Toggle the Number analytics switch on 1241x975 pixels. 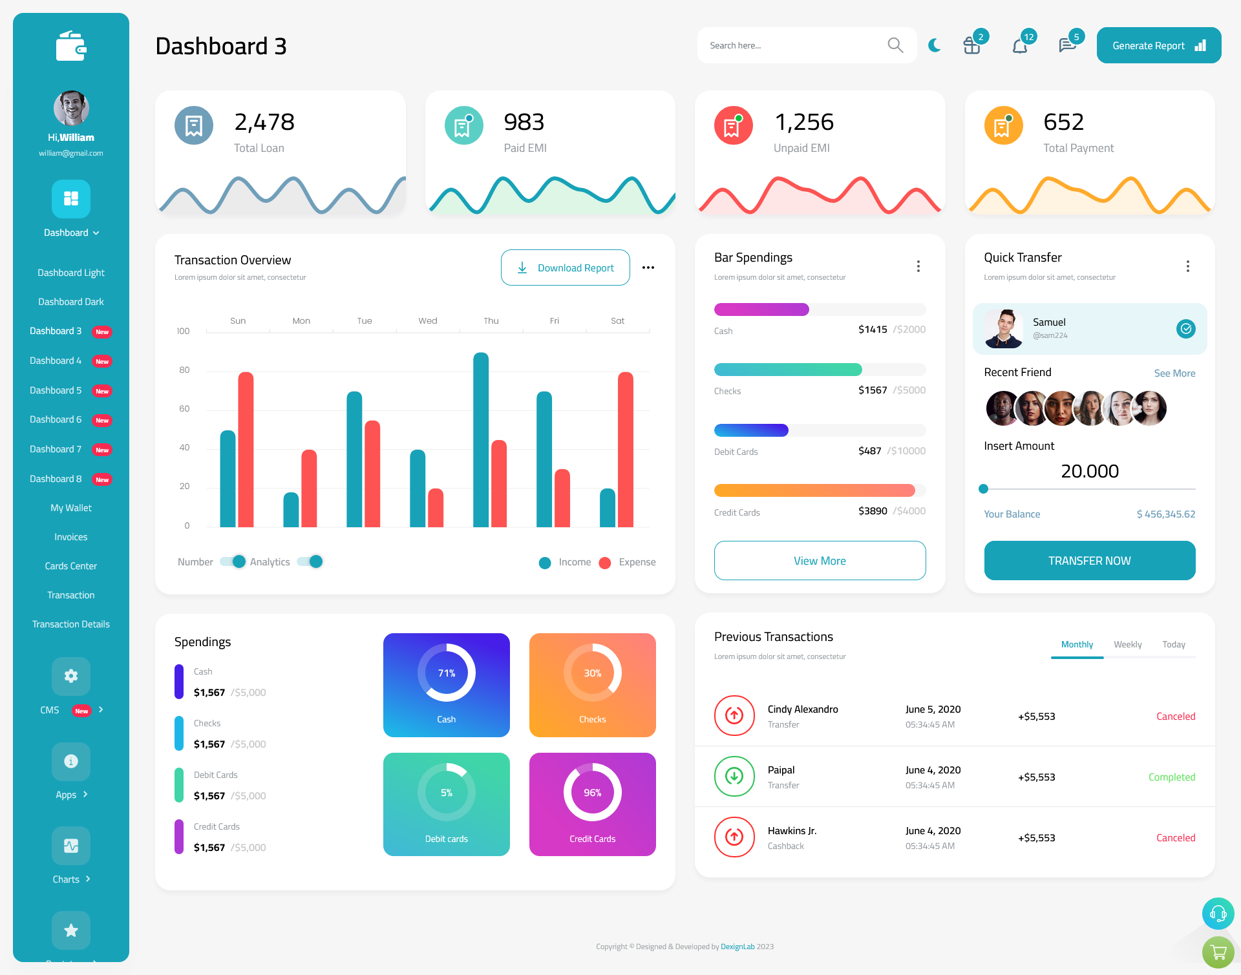231,561
